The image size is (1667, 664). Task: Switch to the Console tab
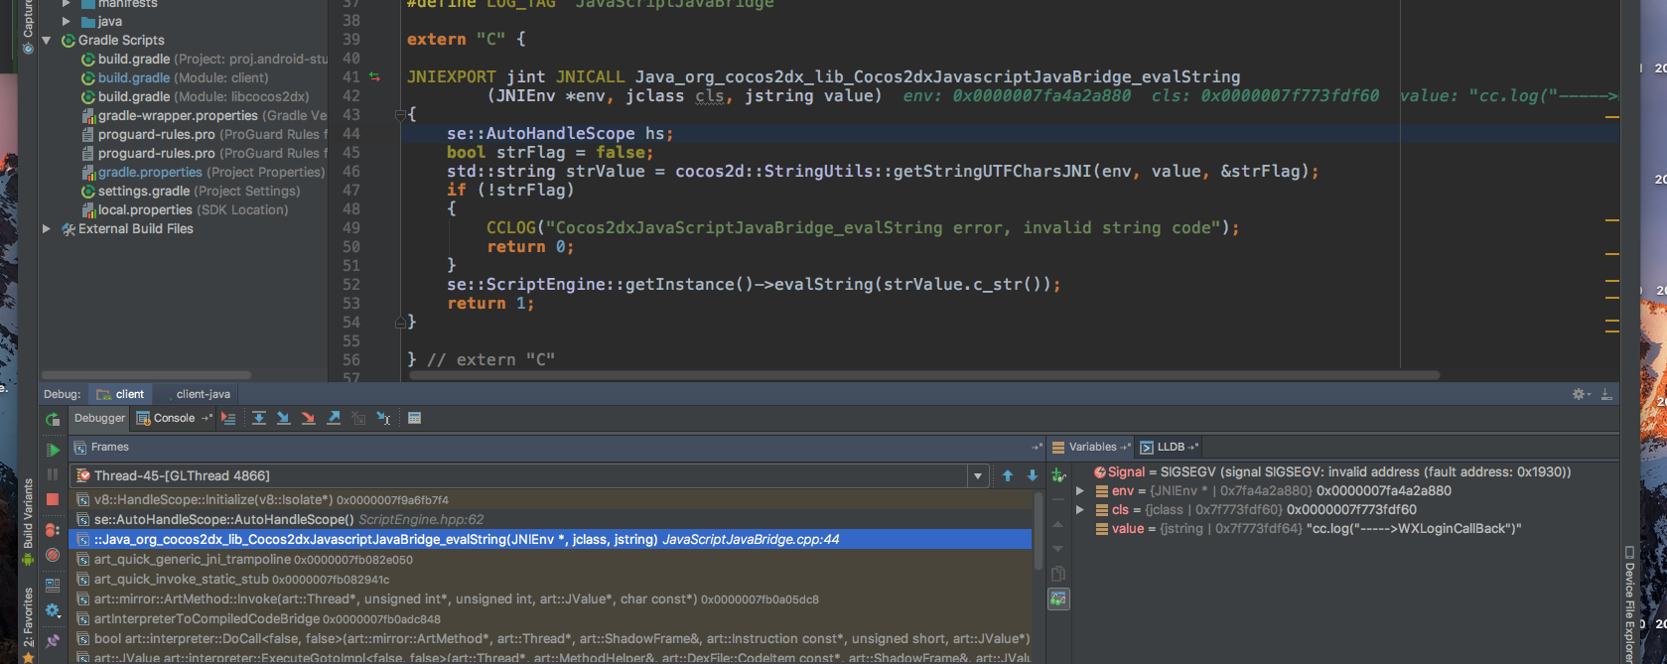174,418
